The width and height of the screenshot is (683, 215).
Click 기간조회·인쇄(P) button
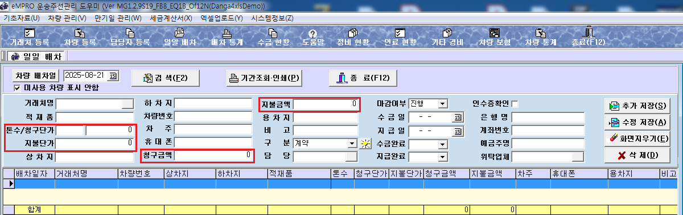click(264, 78)
